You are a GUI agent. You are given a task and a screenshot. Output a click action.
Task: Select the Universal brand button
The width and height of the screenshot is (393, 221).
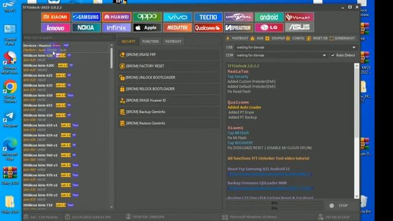239,17
